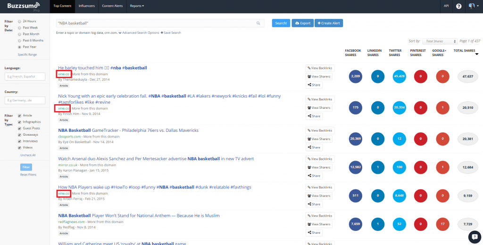Click the total shares bubble 9,159
The height and width of the screenshot is (245, 483).
coord(467,196)
